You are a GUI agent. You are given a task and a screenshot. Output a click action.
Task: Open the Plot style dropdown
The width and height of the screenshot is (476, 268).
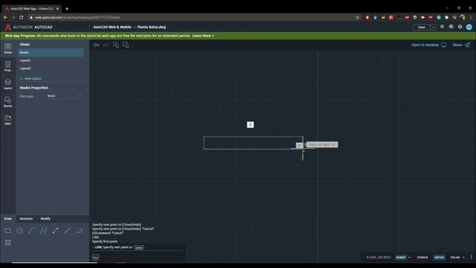[x=65, y=96]
